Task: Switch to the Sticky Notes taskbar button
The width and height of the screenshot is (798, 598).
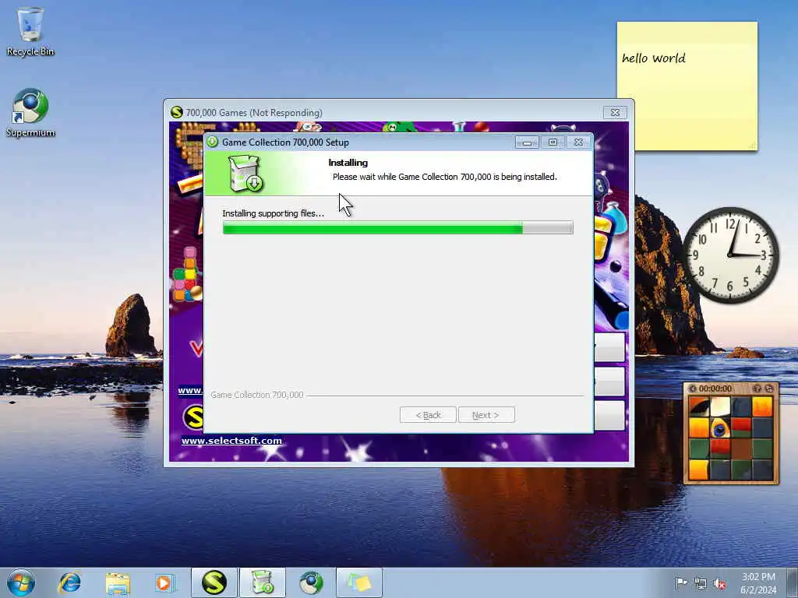Action: [x=358, y=582]
